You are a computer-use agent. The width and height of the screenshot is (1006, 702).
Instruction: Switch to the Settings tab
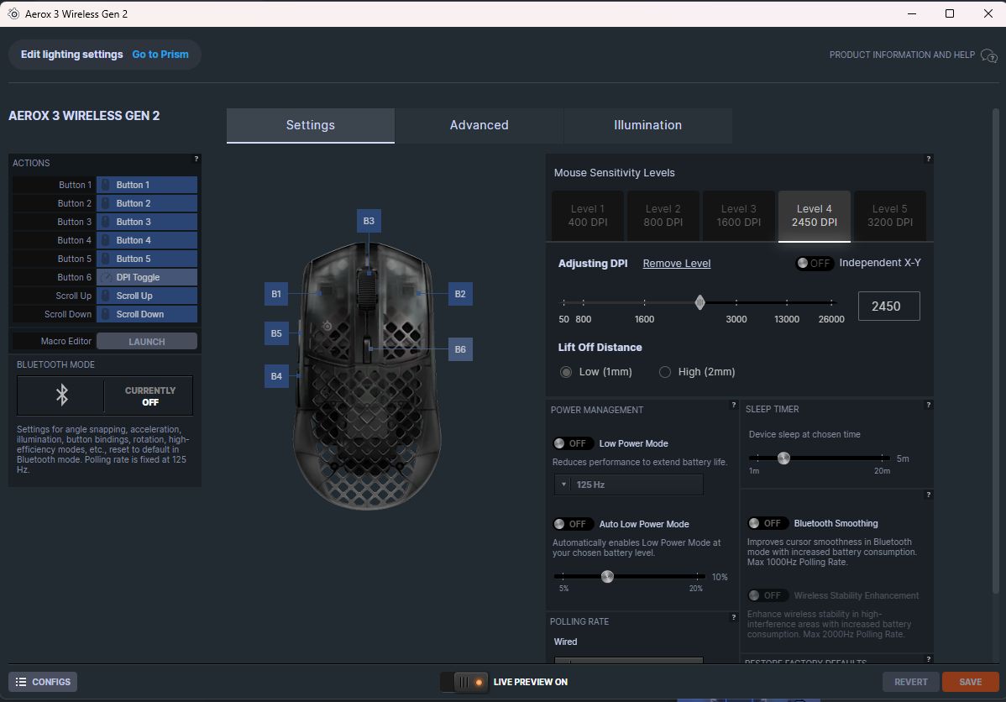[x=311, y=125]
